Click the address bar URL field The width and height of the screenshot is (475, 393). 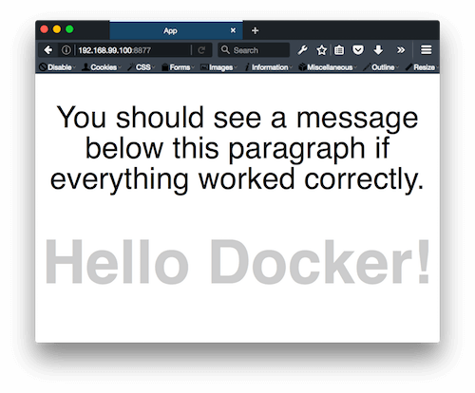133,50
